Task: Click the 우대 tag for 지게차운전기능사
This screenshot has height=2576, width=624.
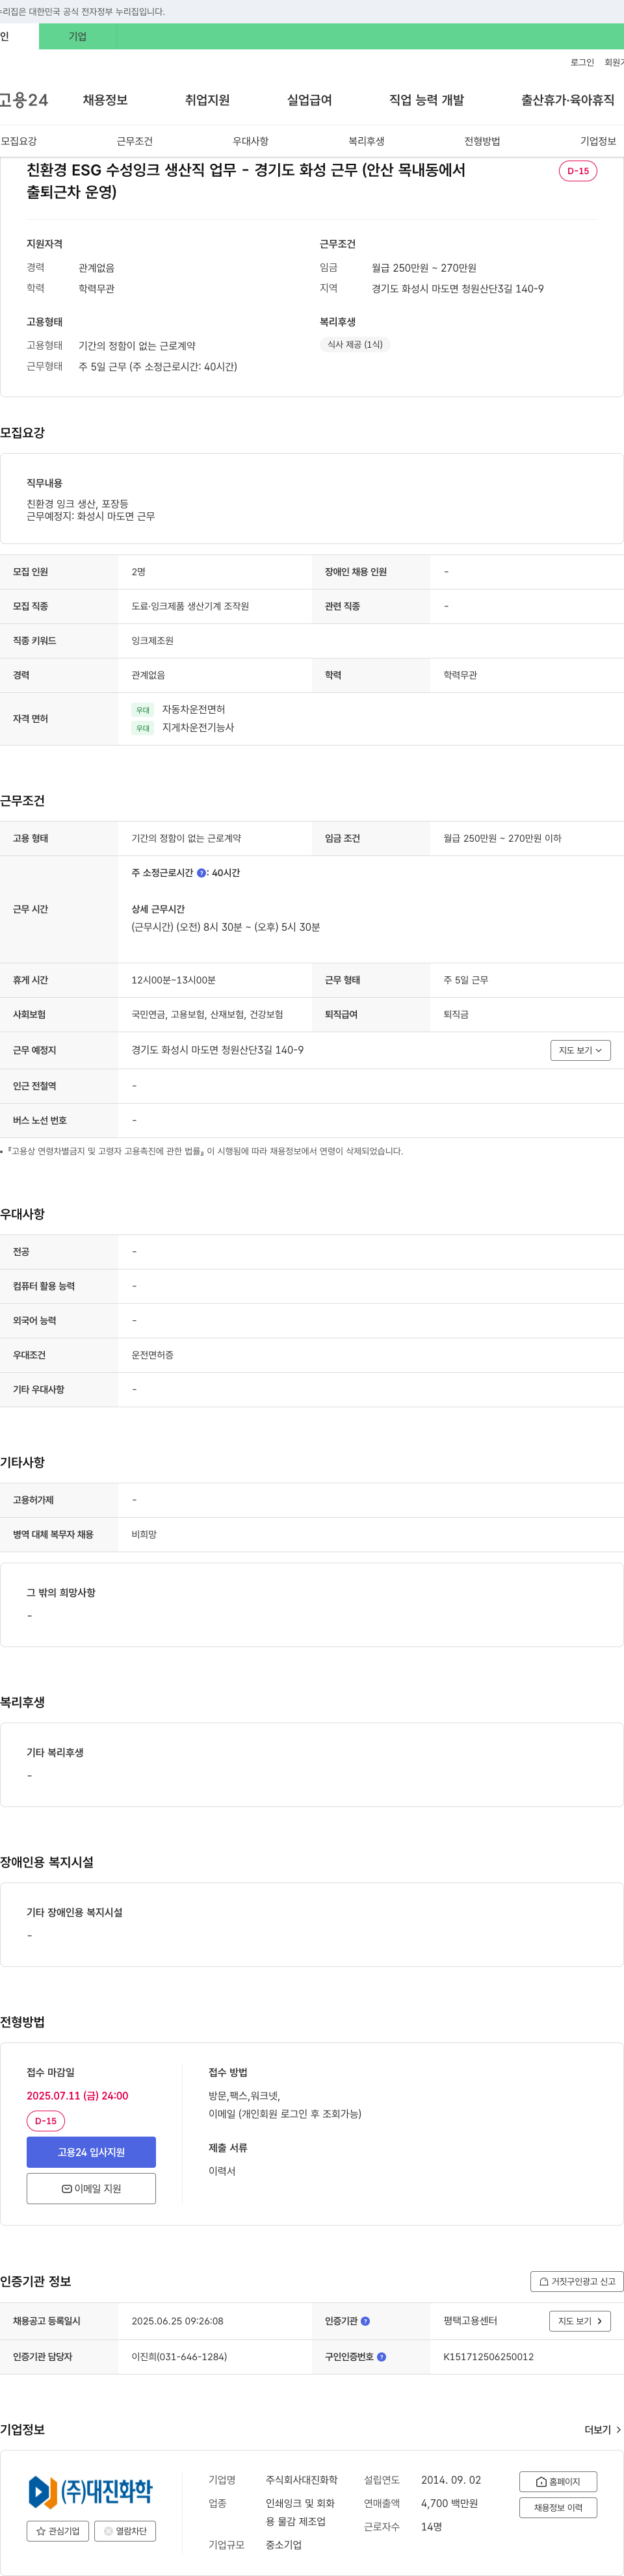Action: pos(143,728)
